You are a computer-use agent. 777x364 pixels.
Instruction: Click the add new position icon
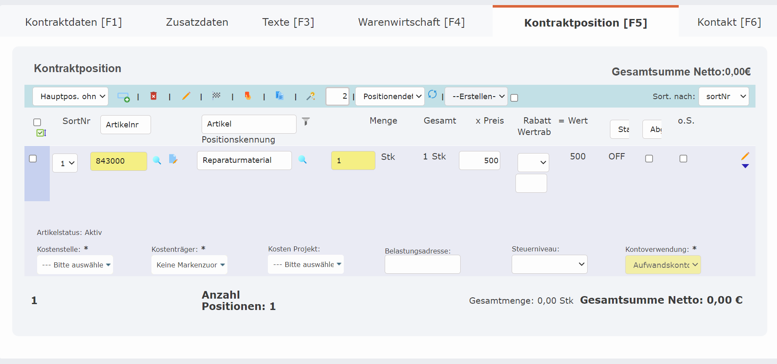click(123, 97)
